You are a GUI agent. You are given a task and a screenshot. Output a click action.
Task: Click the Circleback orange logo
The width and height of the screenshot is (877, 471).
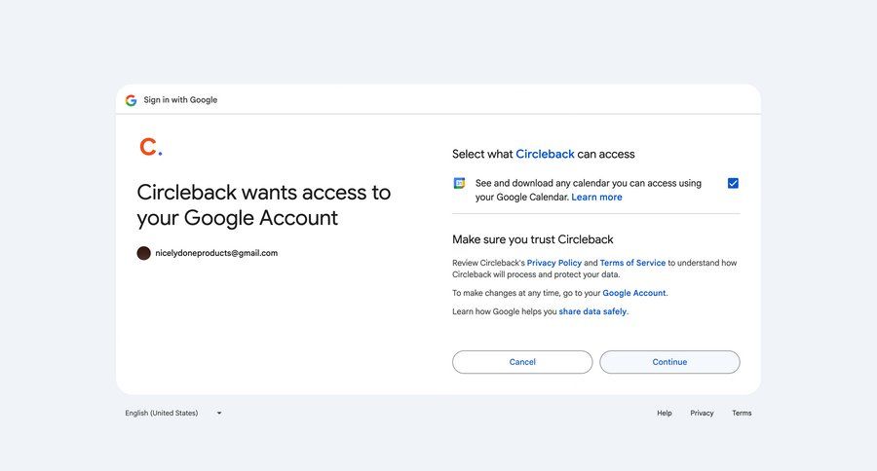(x=149, y=147)
